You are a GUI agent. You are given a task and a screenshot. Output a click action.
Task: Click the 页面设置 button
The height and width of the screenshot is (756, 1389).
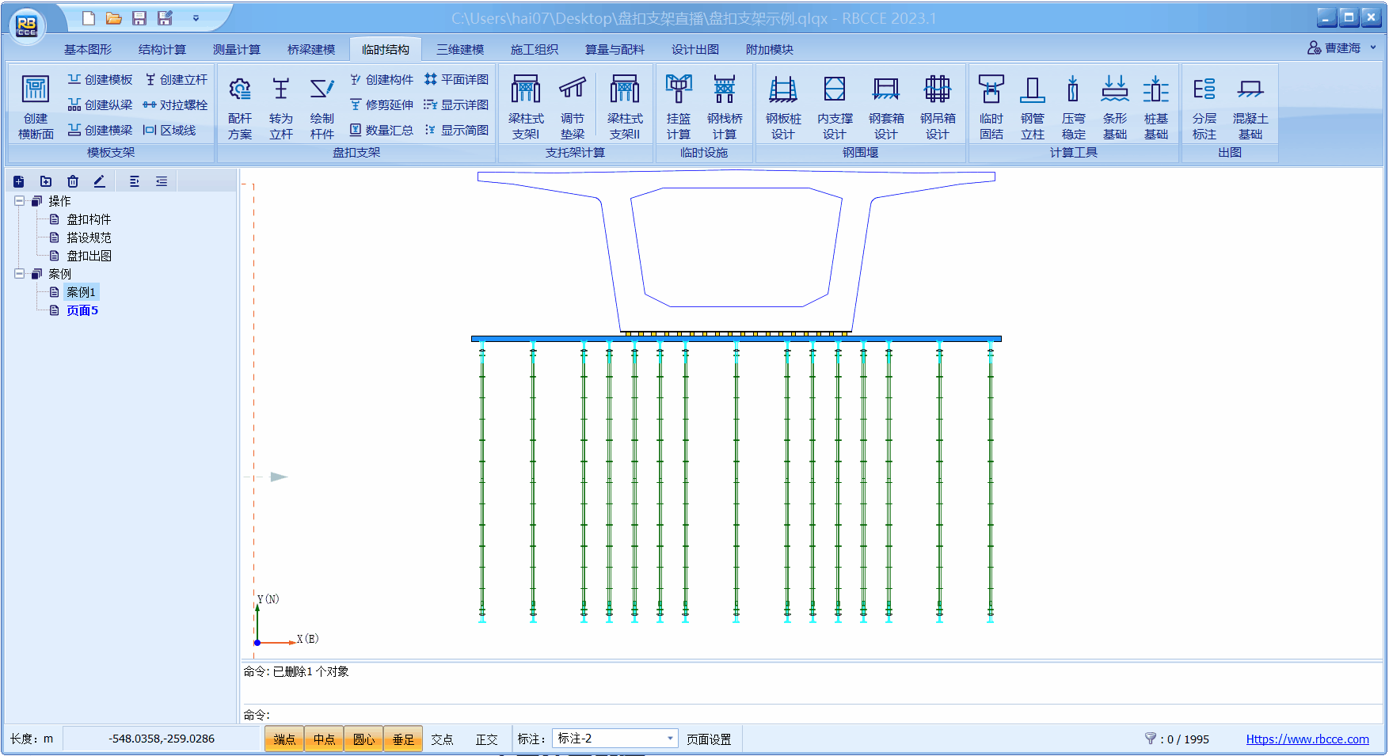(709, 739)
